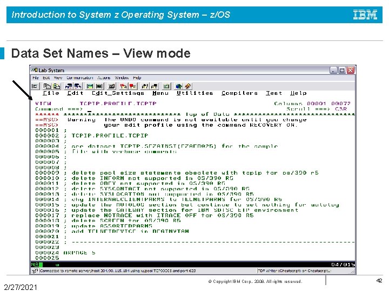Click line 000014 'chg INTERNALCLIENTPARMS' text

[177, 199]
